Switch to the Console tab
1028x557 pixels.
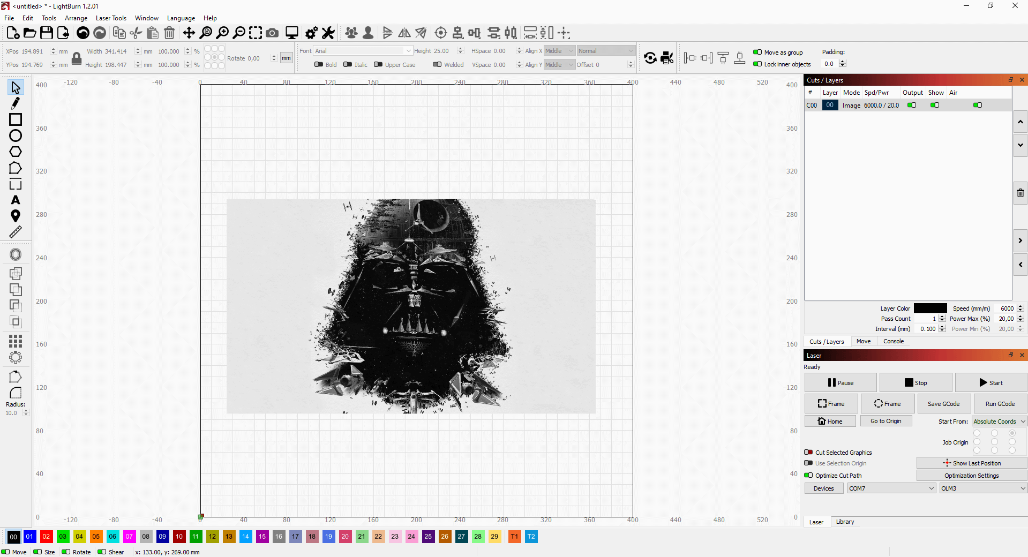[893, 341]
